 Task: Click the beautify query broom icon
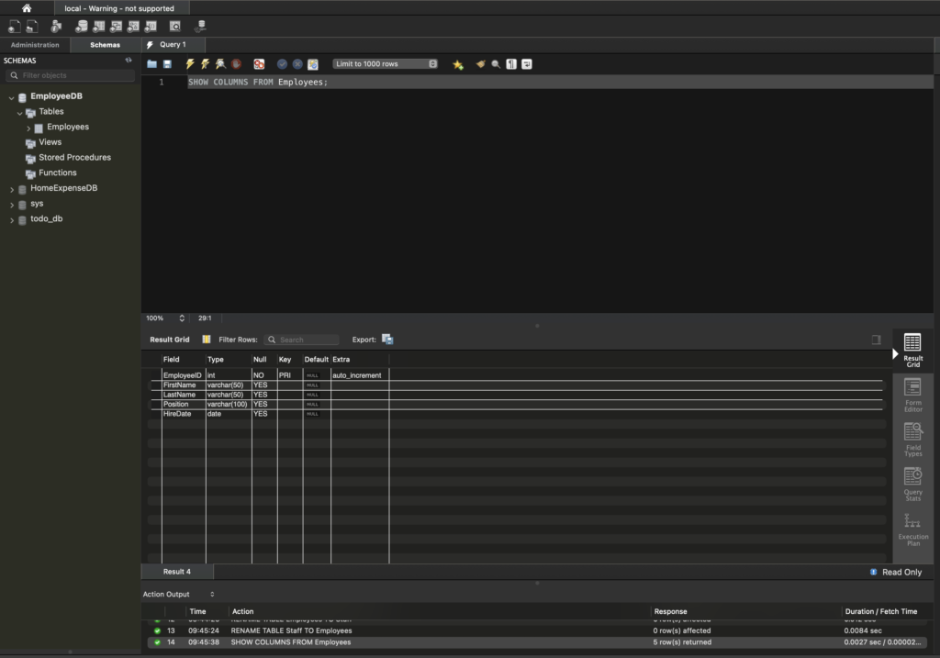click(480, 64)
